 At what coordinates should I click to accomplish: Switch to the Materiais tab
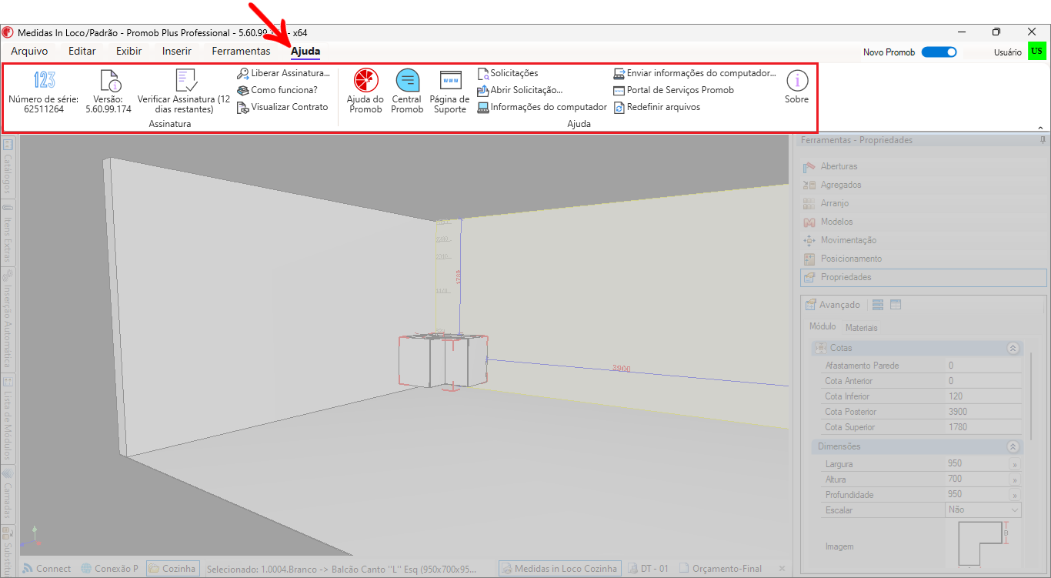[862, 327]
